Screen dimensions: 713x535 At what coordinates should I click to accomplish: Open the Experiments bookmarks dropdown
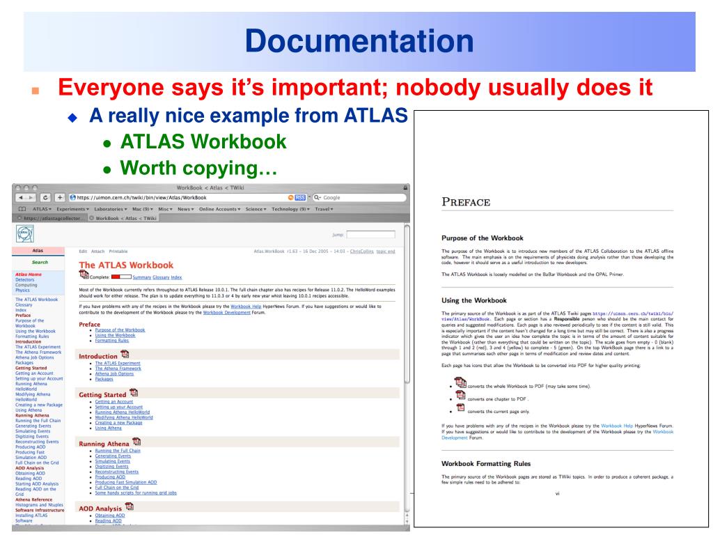click(x=72, y=209)
